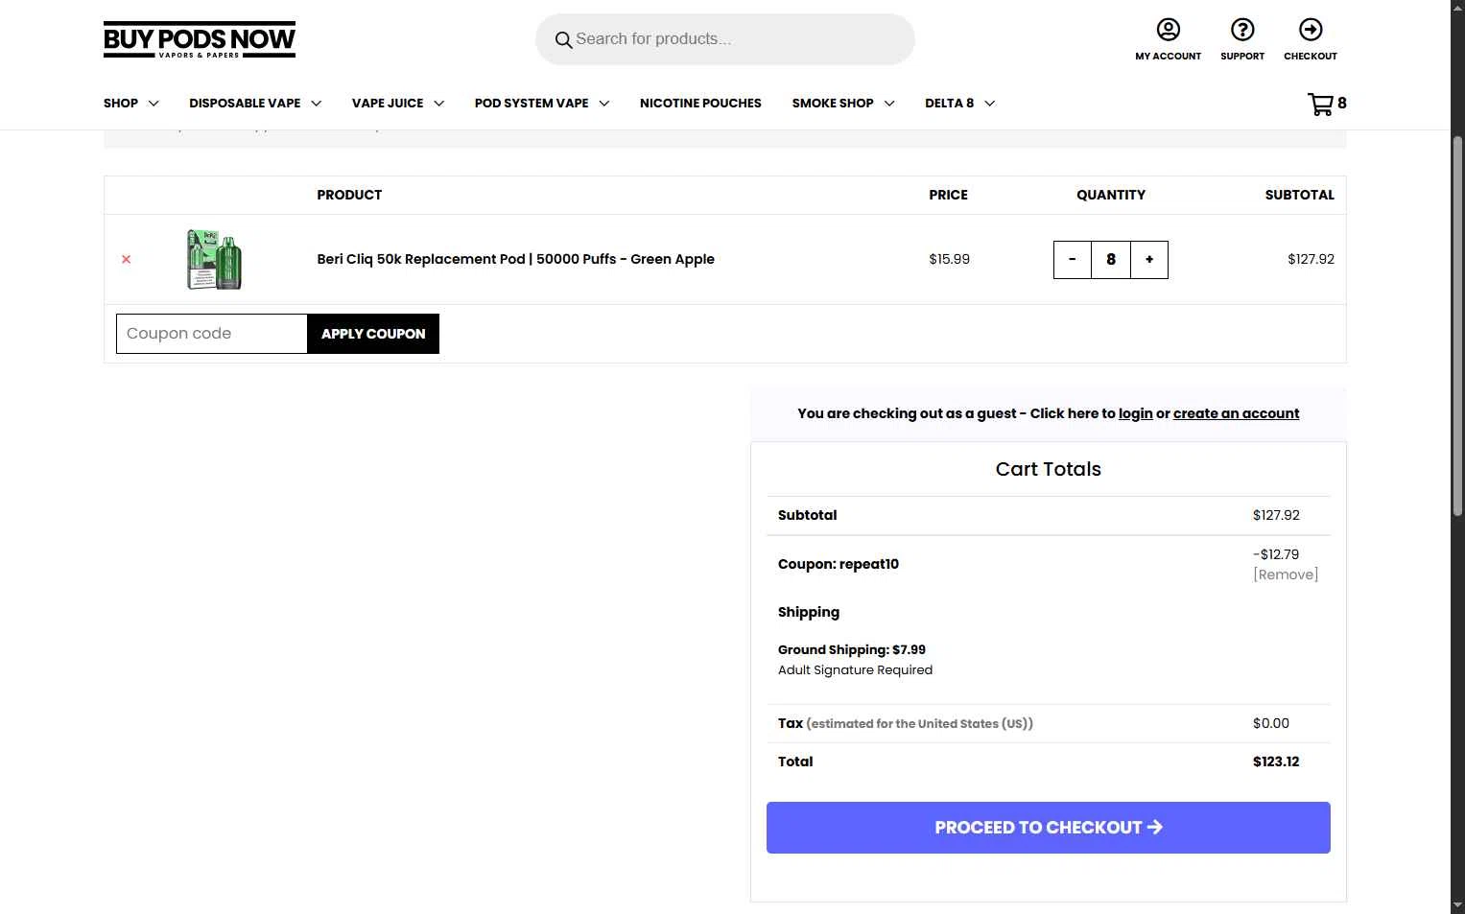Decrease quantity with the minus button

1073,260
